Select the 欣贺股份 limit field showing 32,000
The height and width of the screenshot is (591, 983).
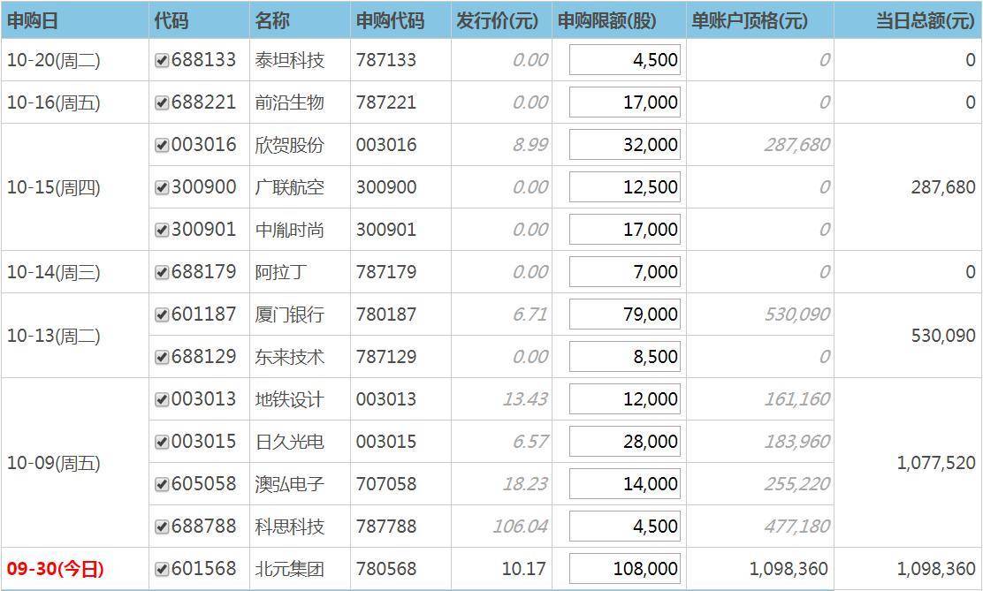click(625, 145)
